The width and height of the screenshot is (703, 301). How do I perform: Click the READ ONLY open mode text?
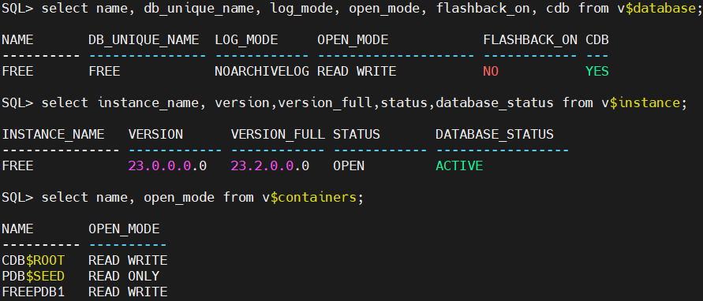tap(124, 277)
